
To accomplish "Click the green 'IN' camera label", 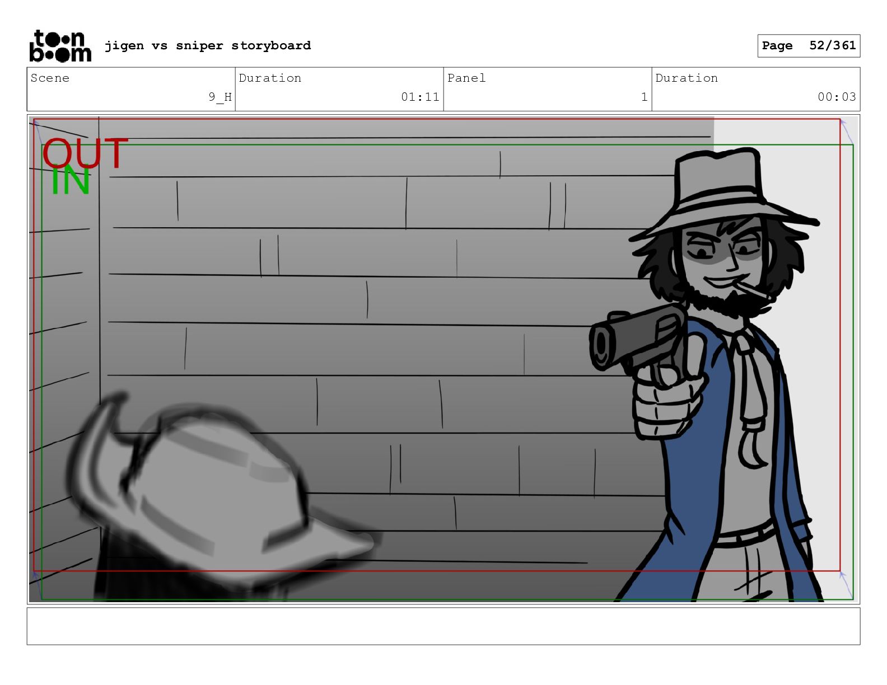I will (71, 180).
